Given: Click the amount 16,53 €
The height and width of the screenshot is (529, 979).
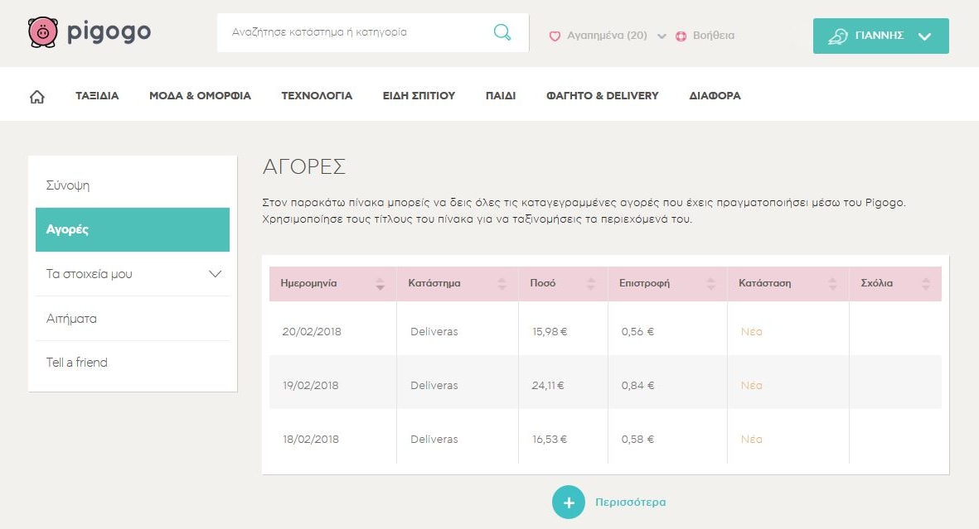Looking at the screenshot, I should coord(550,439).
